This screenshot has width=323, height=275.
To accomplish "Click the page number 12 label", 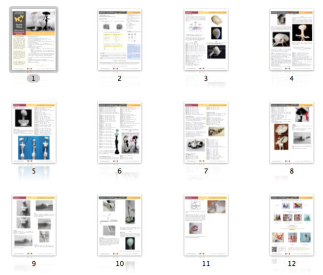I will point(291,264).
